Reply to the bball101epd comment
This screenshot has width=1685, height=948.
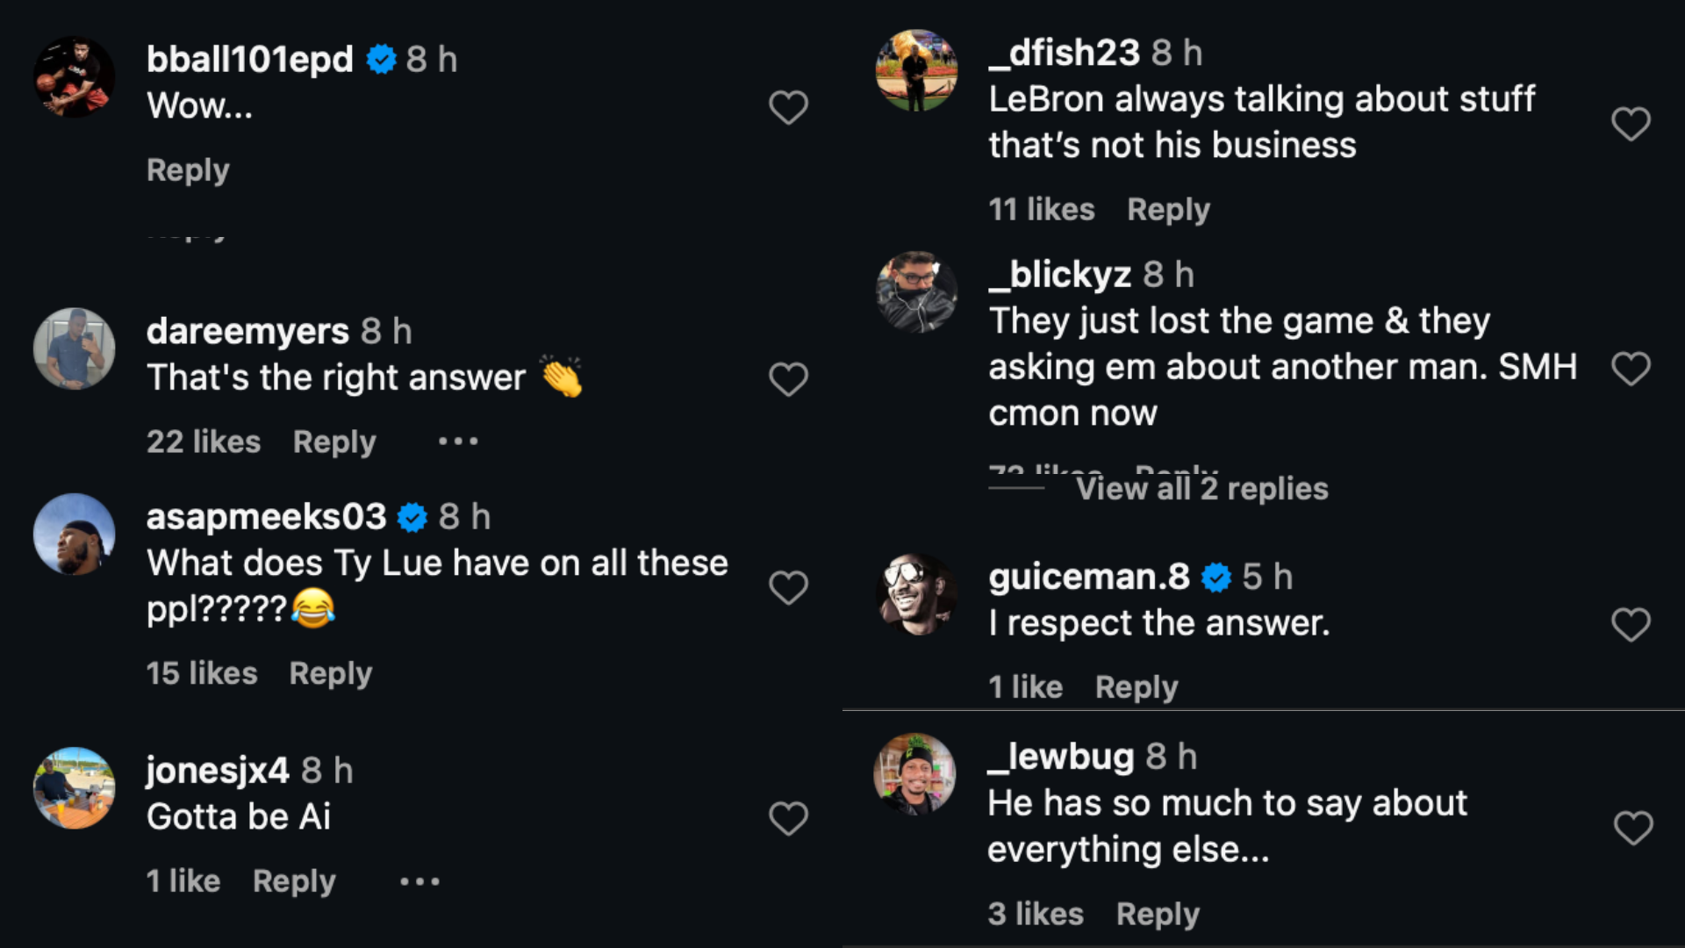tap(188, 170)
